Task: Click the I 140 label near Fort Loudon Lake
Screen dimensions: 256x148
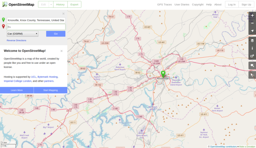Action: tap(140, 117)
